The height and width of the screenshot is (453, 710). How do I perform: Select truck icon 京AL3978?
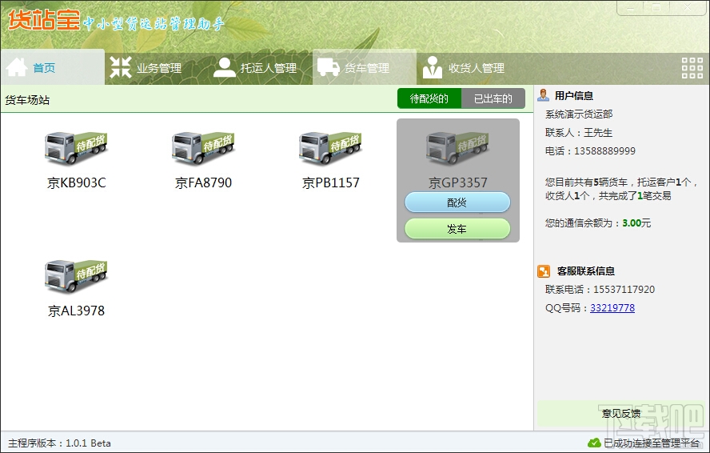pyautogui.click(x=76, y=275)
